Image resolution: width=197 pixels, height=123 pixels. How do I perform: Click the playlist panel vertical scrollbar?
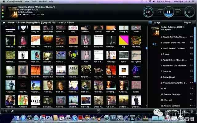pos(195,55)
